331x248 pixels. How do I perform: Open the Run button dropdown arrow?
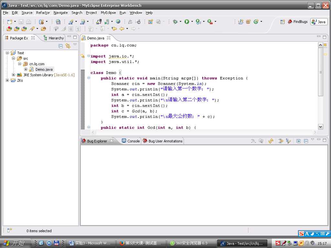(192, 22)
